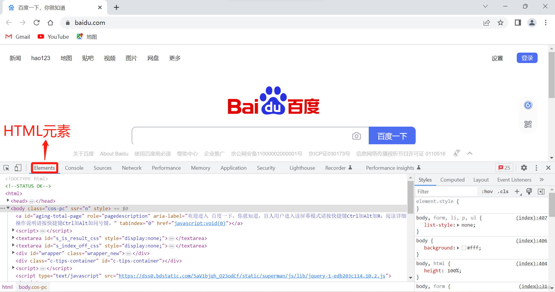The width and height of the screenshot is (555, 292).
Task: Click the 登录 login button
Action: (x=527, y=58)
